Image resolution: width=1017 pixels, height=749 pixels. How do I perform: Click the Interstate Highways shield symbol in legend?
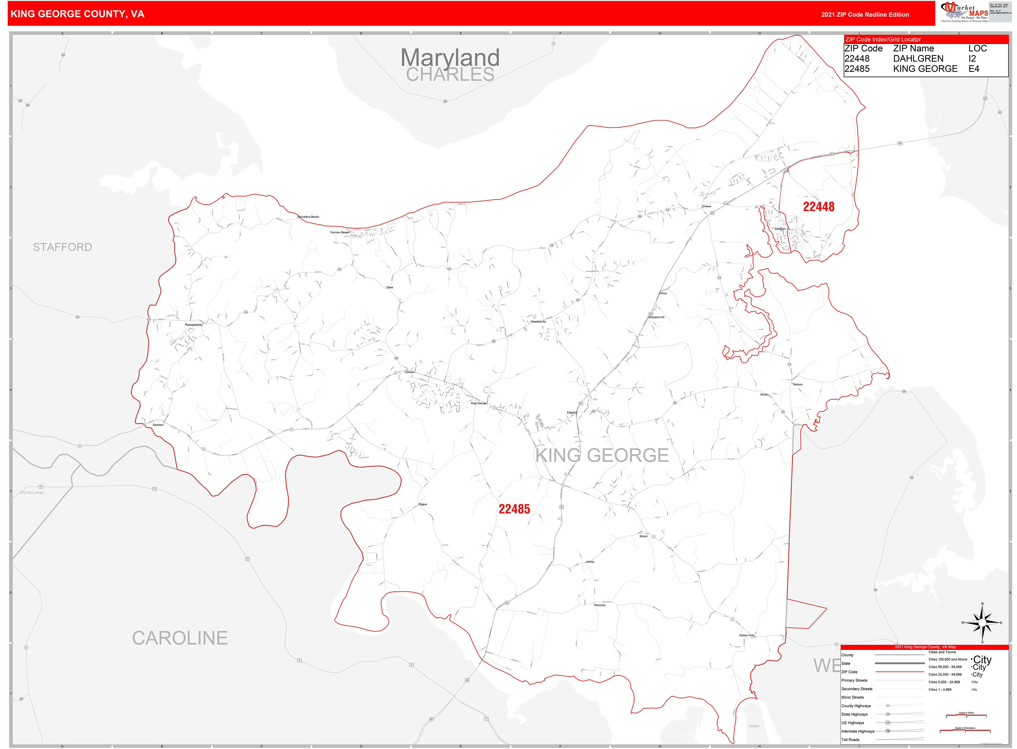pyautogui.click(x=888, y=731)
